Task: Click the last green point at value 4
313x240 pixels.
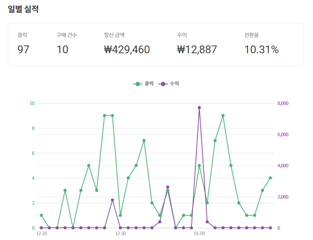Action: pyautogui.click(x=270, y=178)
